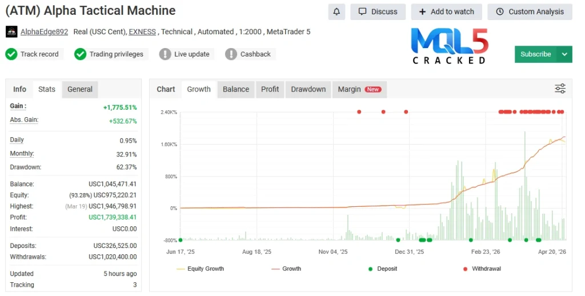Click the Equity value USC975,220.21
This screenshot has width=585, height=296.
pos(115,195)
